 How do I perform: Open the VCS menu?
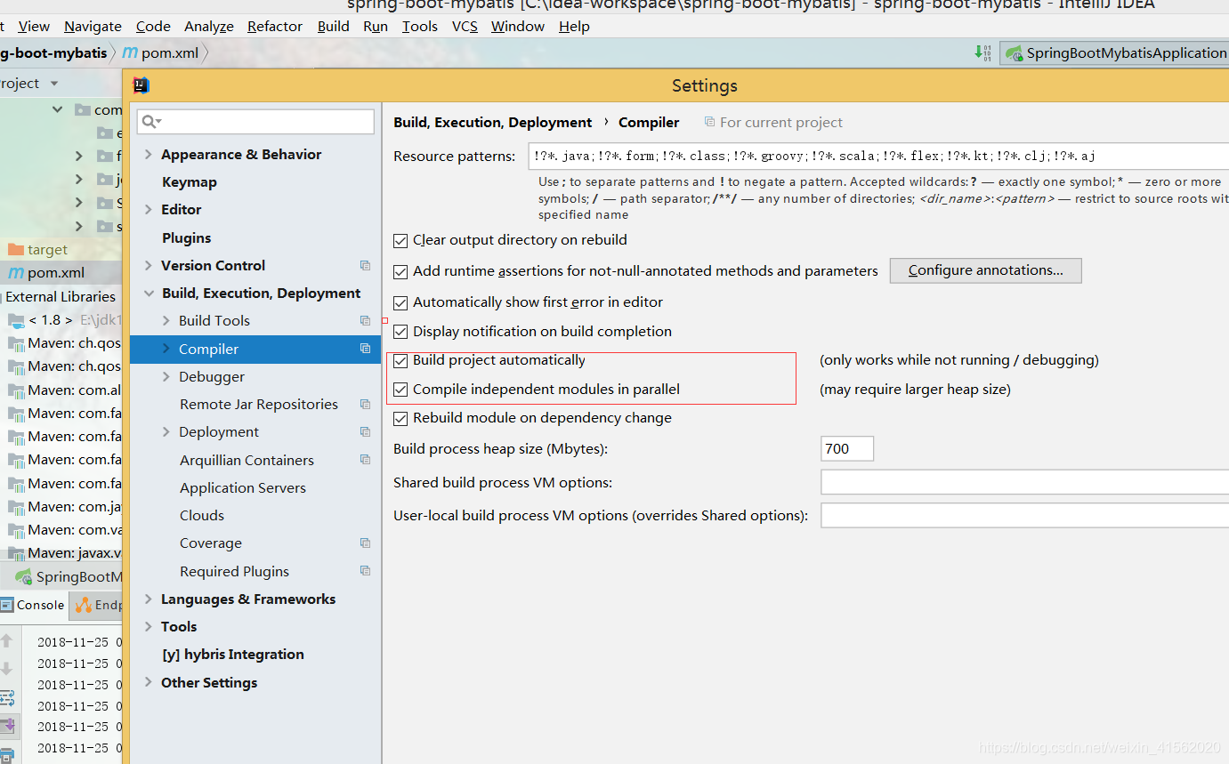point(465,26)
